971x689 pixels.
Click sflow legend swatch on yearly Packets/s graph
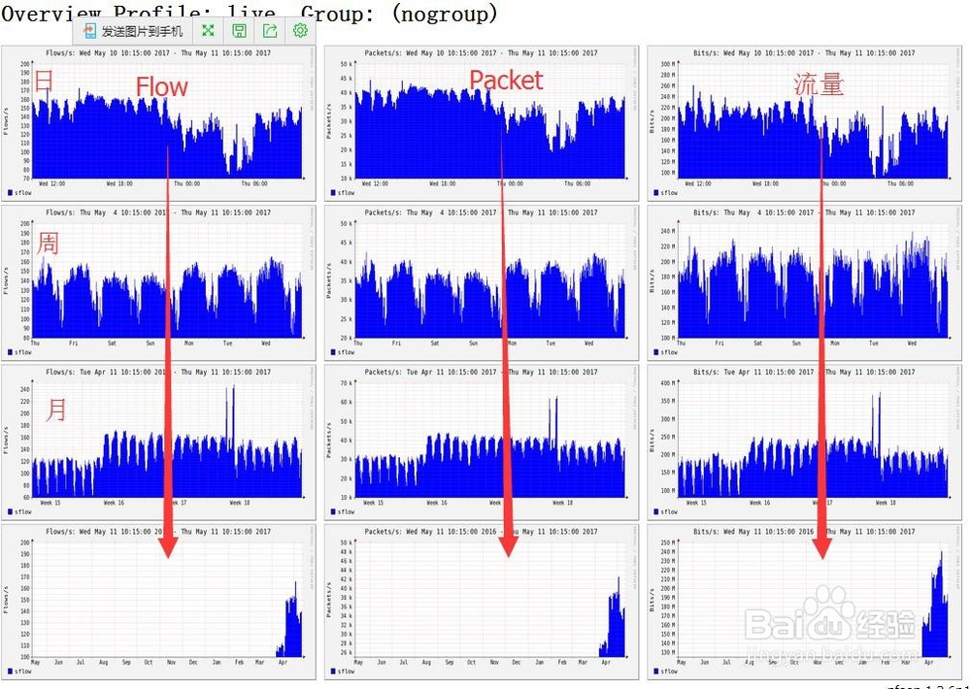coord(333,672)
